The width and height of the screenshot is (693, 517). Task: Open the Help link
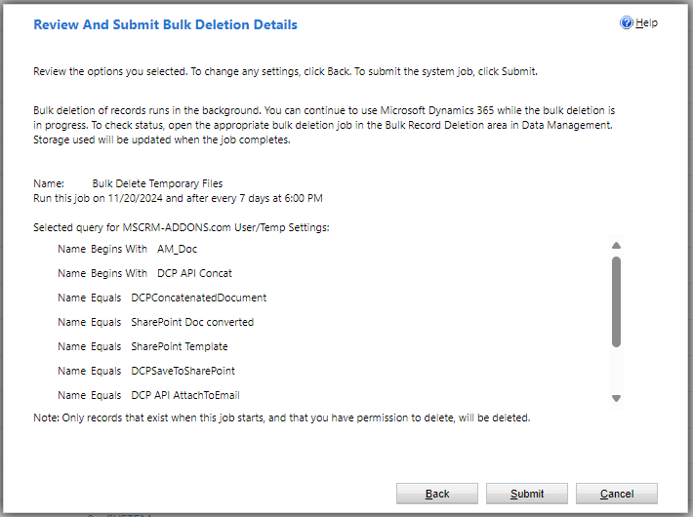(646, 23)
